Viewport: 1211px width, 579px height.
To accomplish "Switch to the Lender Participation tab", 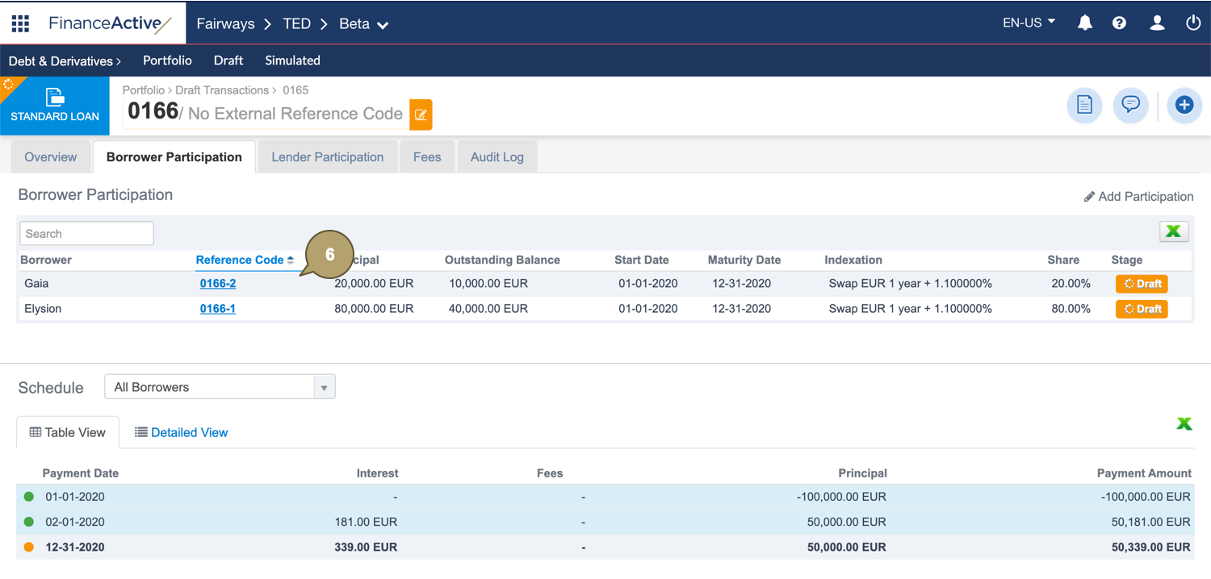I will [327, 157].
